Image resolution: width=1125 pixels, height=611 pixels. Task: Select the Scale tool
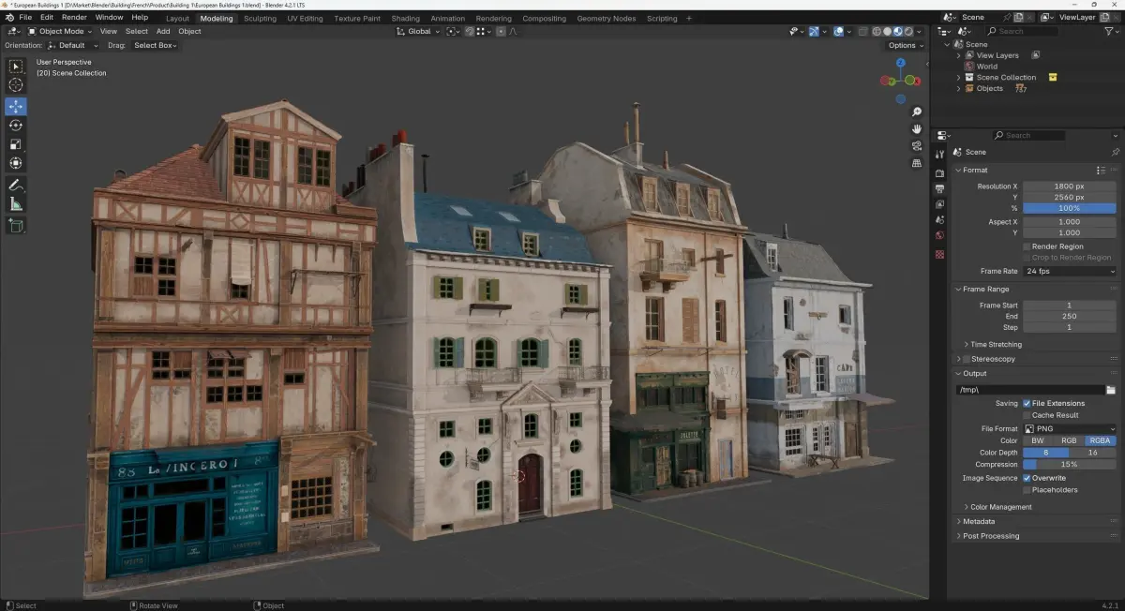(x=16, y=144)
